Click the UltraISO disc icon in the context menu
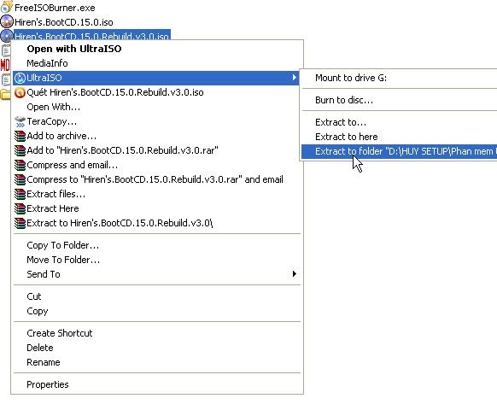 [x=20, y=78]
